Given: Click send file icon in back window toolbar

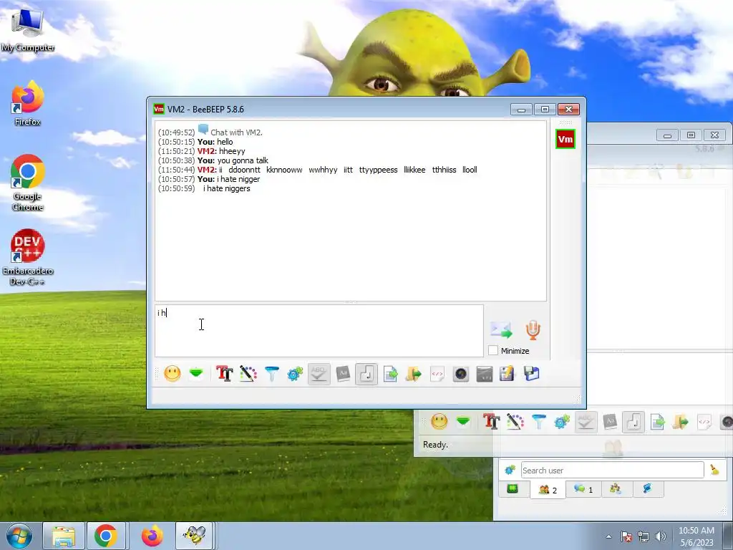Looking at the screenshot, I should (x=657, y=421).
